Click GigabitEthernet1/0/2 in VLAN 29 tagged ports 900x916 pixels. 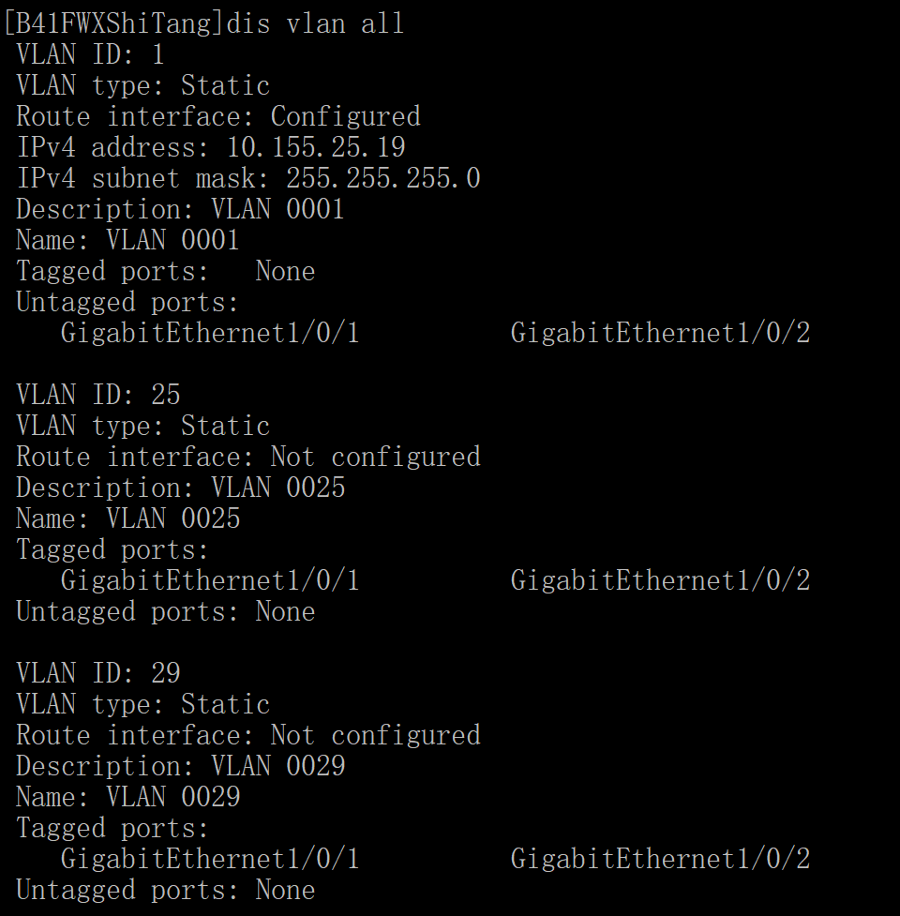coord(660,859)
